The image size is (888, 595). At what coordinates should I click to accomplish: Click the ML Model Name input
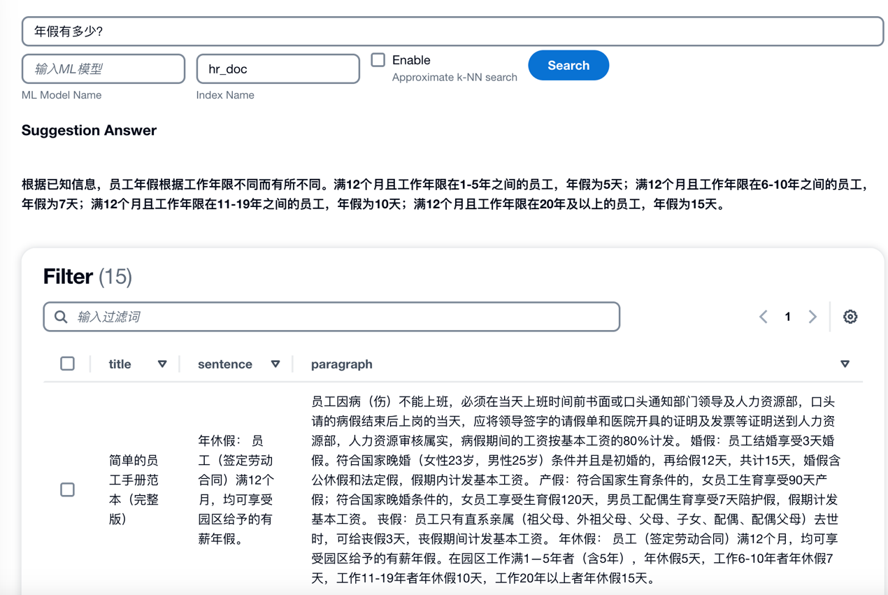click(x=103, y=69)
